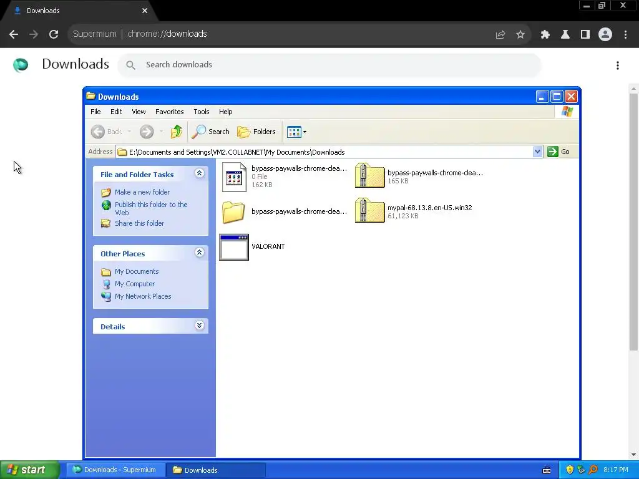The height and width of the screenshot is (479, 639).
Task: Open the Windows Start menu
Action: tap(30, 470)
